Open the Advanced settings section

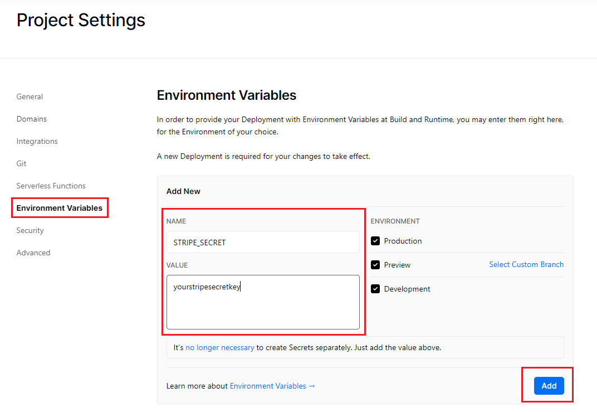(x=33, y=253)
